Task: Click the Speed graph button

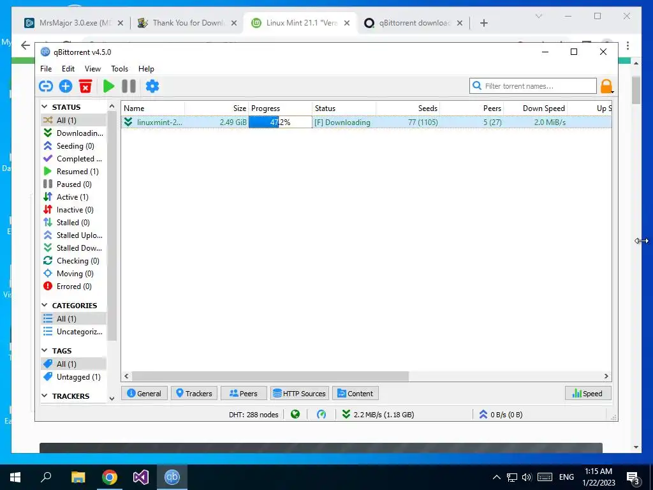Action: pyautogui.click(x=587, y=393)
